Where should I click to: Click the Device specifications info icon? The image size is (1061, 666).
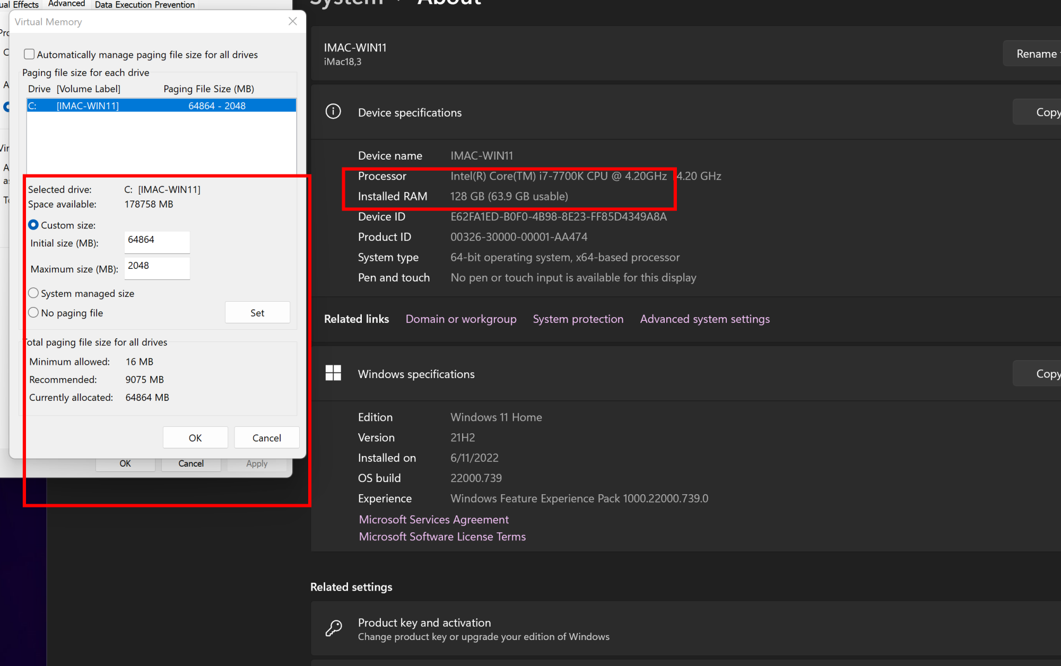(333, 112)
